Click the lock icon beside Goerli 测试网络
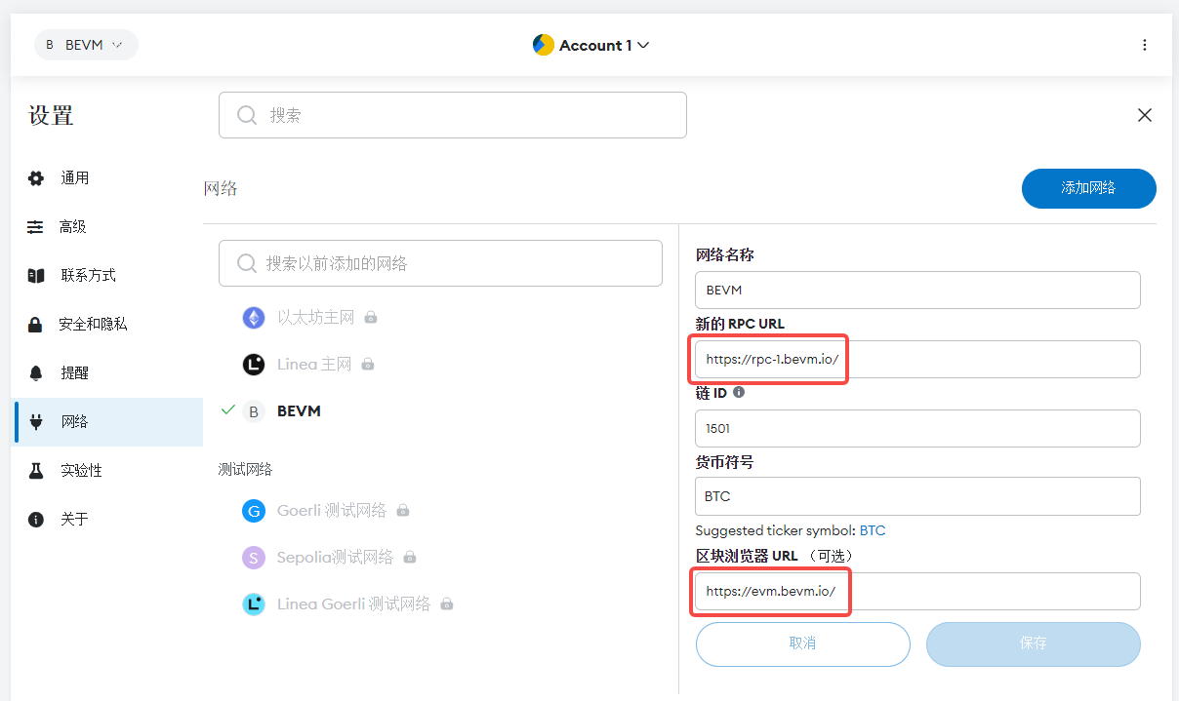 (x=402, y=510)
